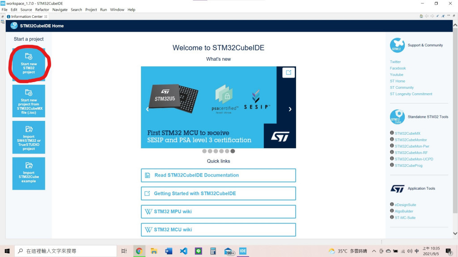Import STM32Cube example tile
This screenshot has height=257, width=458.
29,174
